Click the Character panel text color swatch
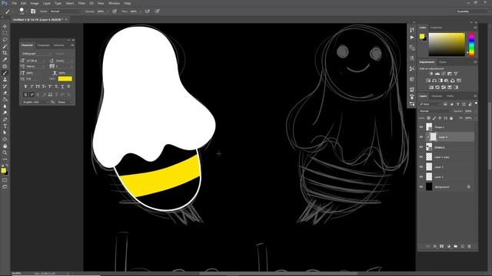492x276 pixels. (65, 78)
